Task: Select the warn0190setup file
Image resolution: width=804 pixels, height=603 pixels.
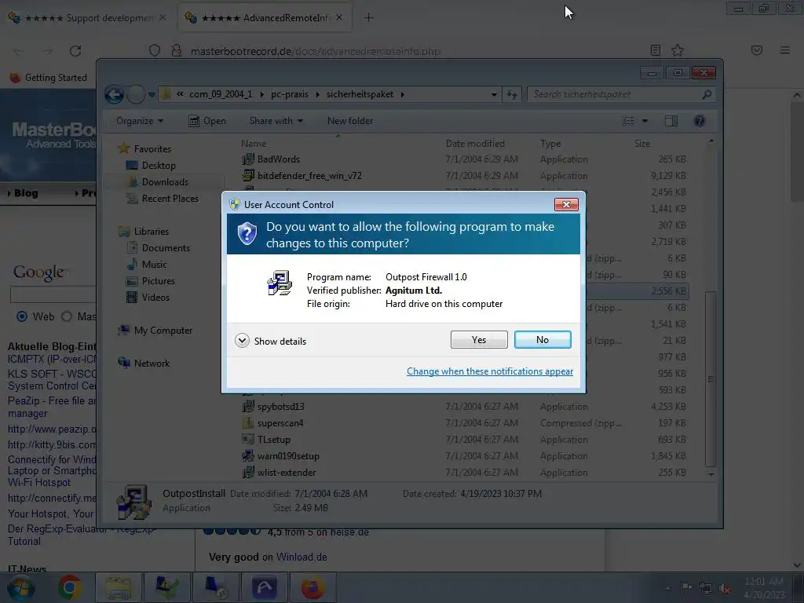Action: (288, 455)
